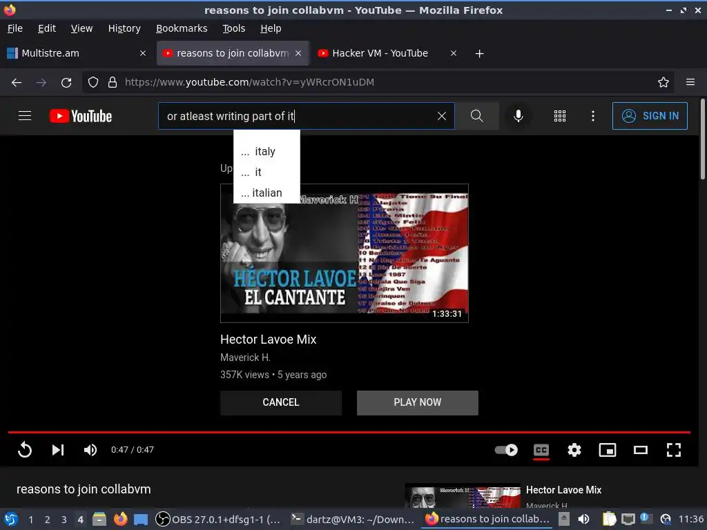The width and height of the screenshot is (707, 530).
Task: Click the Hector Lavoe Mix title
Action: (269, 340)
